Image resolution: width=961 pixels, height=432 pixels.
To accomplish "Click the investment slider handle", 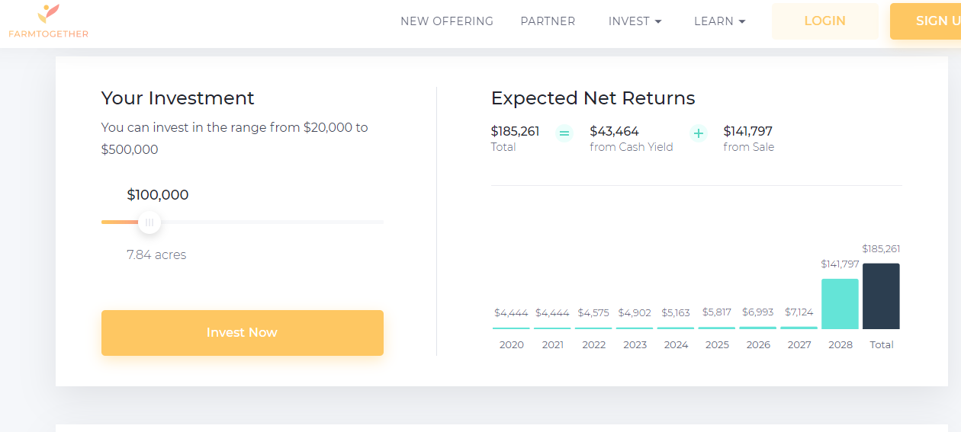I will (149, 222).
